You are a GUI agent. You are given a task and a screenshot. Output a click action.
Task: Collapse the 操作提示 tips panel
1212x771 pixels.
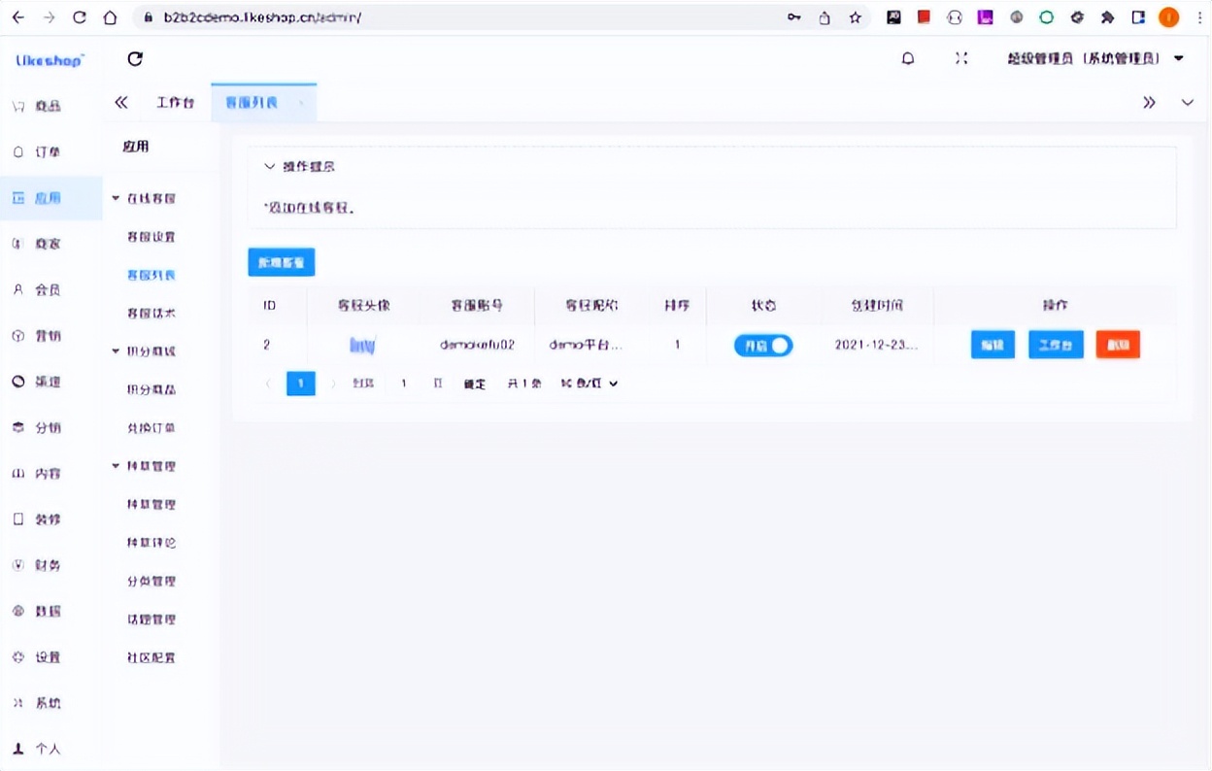click(x=270, y=166)
